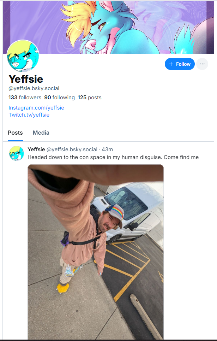Follow the Yeffsie account
Viewport: 217px width, 341px height.
180,64
